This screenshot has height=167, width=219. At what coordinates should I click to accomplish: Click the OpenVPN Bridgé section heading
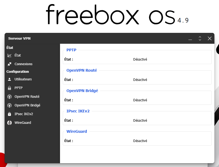pyautogui.click(x=82, y=91)
